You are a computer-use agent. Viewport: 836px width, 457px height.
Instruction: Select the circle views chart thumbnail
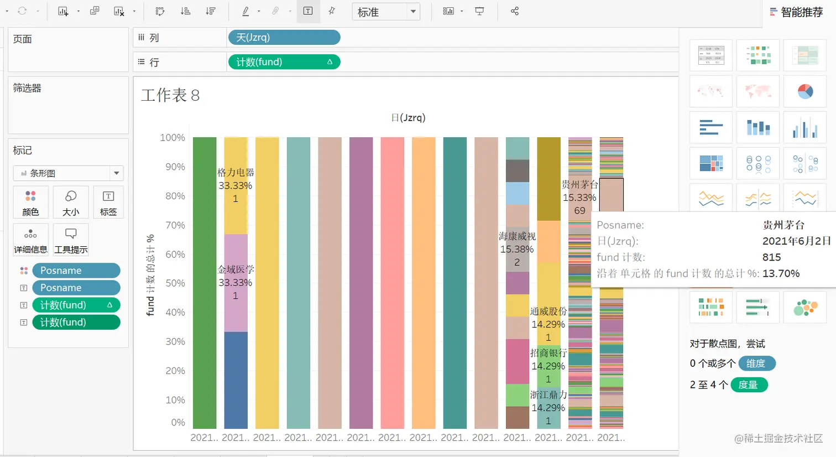[x=758, y=163]
